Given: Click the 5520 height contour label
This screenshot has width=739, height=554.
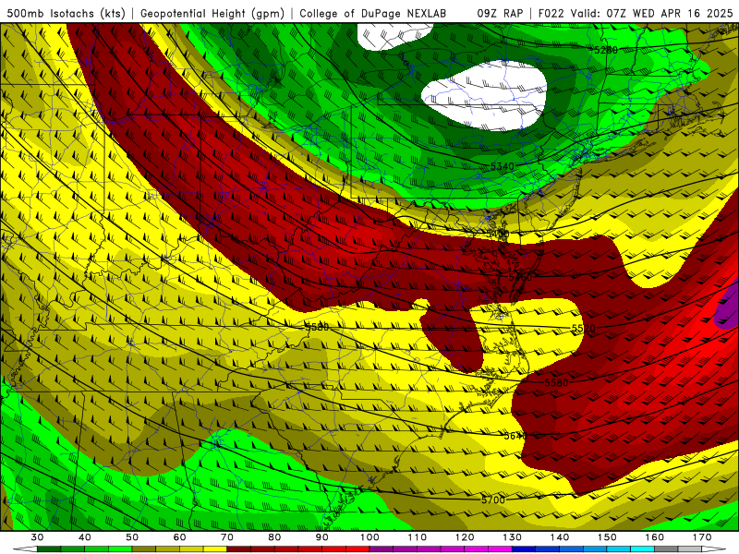Looking at the screenshot, I should pos(584,328).
